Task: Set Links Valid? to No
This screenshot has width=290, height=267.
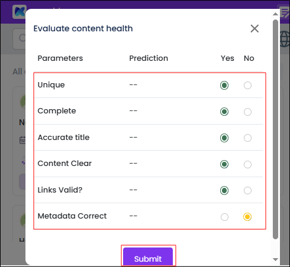Action: pos(247,190)
